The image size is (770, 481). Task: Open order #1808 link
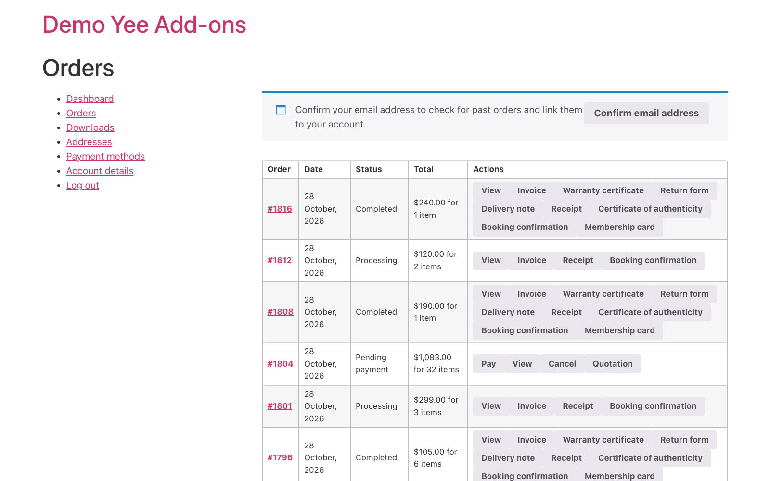280,312
